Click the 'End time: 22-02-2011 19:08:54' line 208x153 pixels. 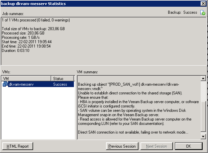point(26,46)
